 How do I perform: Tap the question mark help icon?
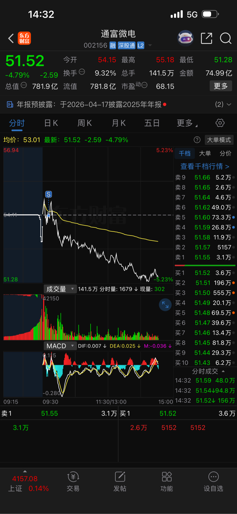[197, 140]
